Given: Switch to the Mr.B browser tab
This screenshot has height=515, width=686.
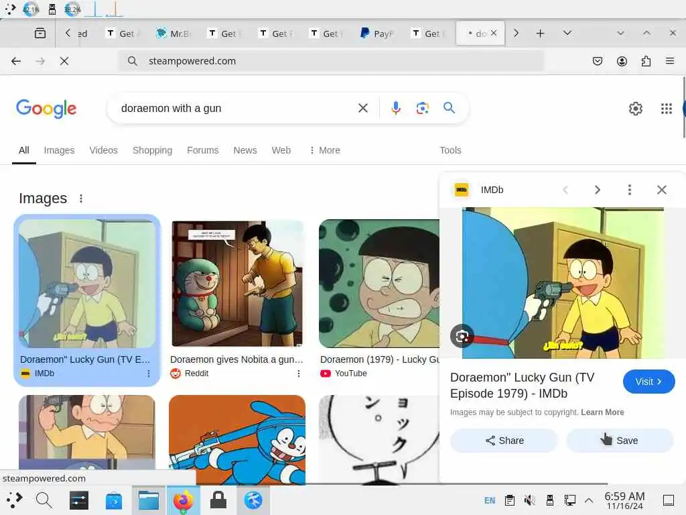Looking at the screenshot, I should pos(174,34).
